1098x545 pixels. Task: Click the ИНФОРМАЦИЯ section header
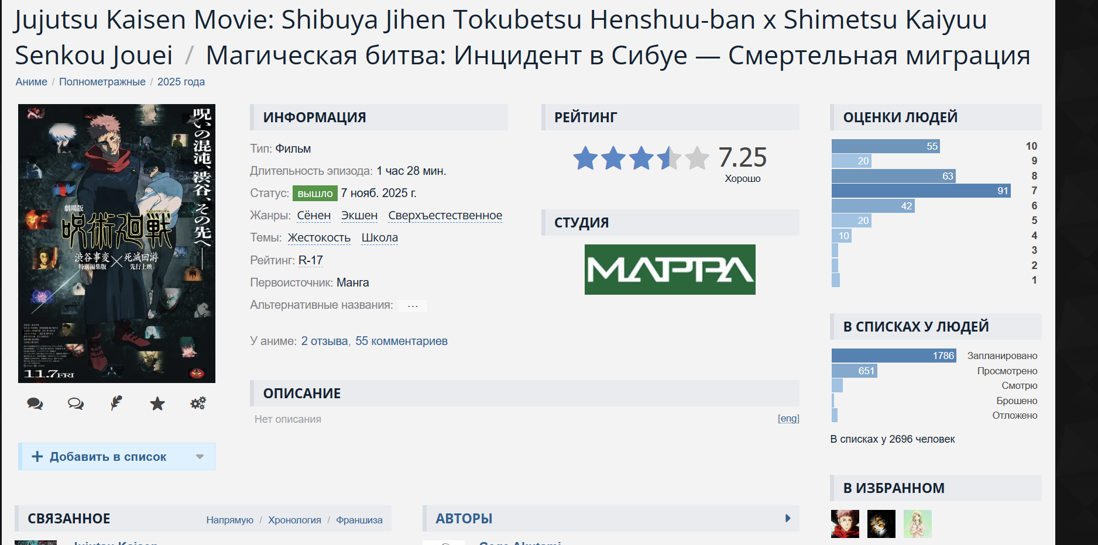click(379, 117)
